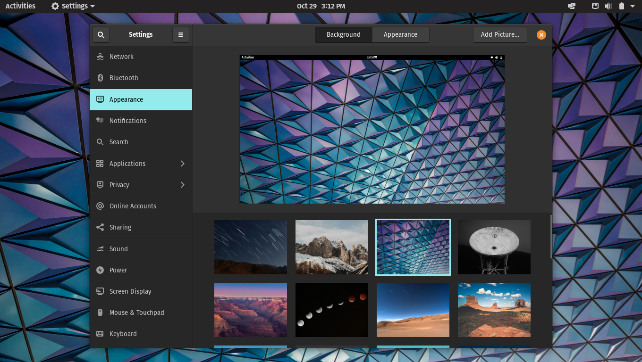Open the clock and calendar menu
642x362 pixels.
tap(321, 6)
